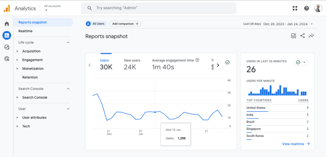
Task: Click the All Users 'A' badge
Action: click(88, 24)
